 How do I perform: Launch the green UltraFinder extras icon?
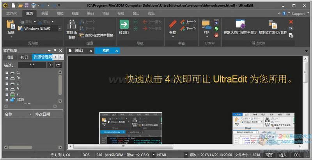(x=216, y=28)
